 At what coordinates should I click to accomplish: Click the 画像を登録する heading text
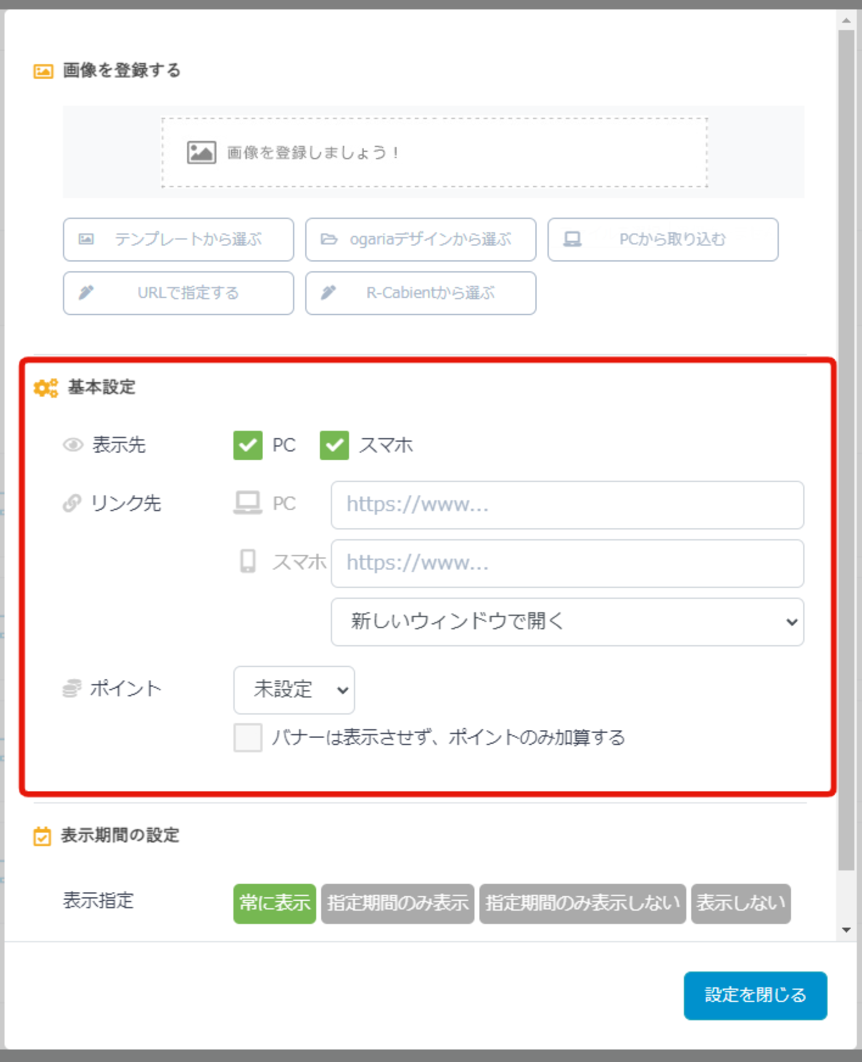point(122,71)
